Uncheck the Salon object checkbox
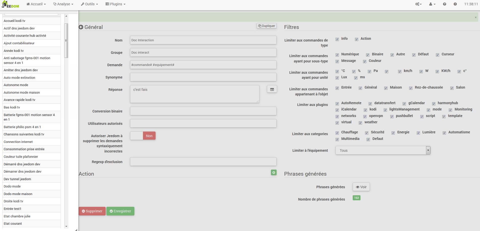This screenshot has width=480, height=231. point(452,88)
